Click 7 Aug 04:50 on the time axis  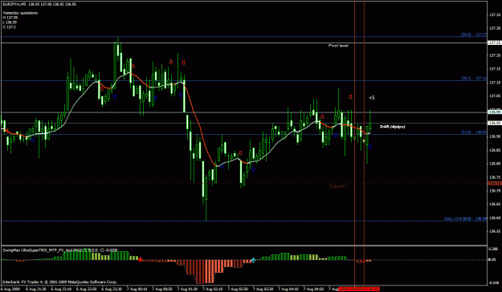[314, 289]
